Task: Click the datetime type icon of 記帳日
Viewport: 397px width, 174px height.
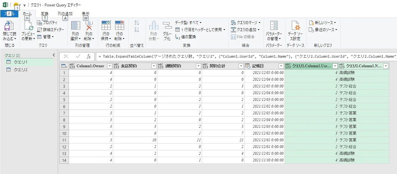Action: point(248,66)
